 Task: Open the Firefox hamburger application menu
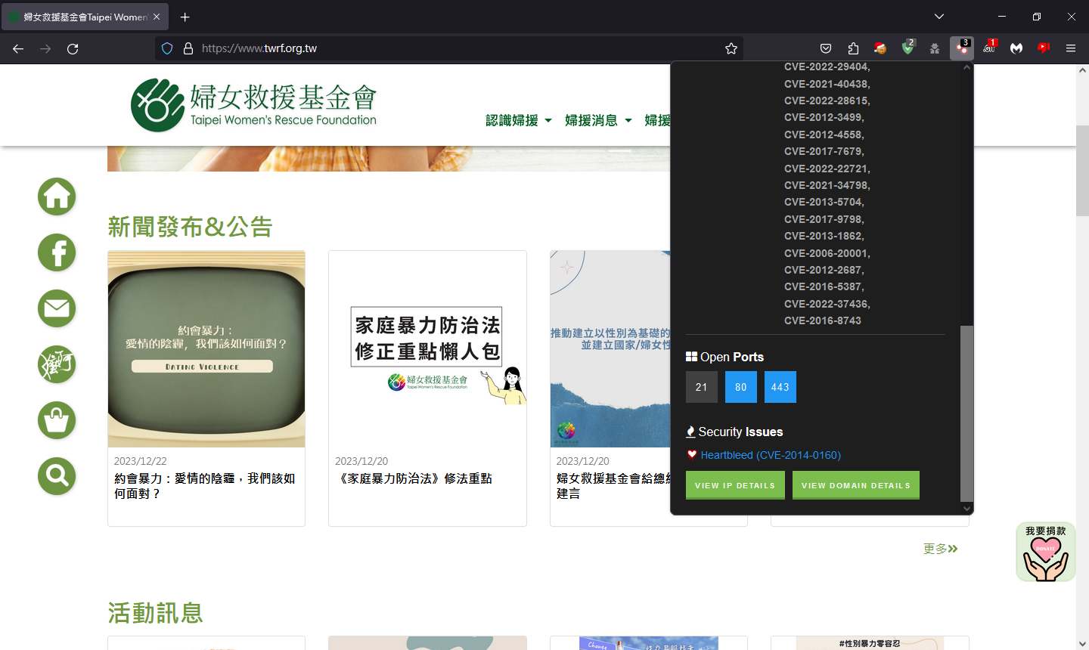click(x=1071, y=48)
